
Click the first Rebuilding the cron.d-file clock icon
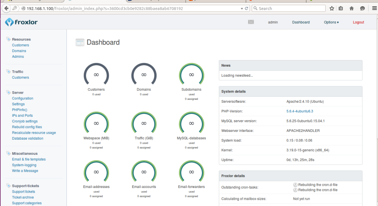295,185
